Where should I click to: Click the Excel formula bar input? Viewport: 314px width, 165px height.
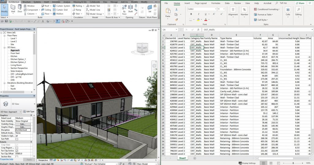256,30
